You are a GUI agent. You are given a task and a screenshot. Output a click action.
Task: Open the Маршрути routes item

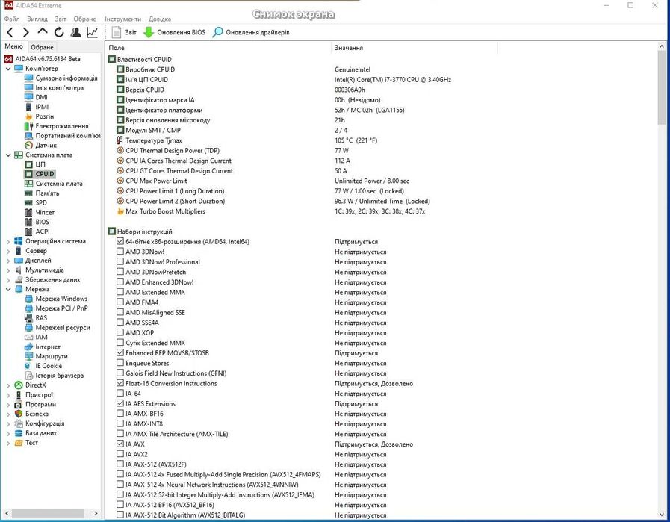pos(52,356)
